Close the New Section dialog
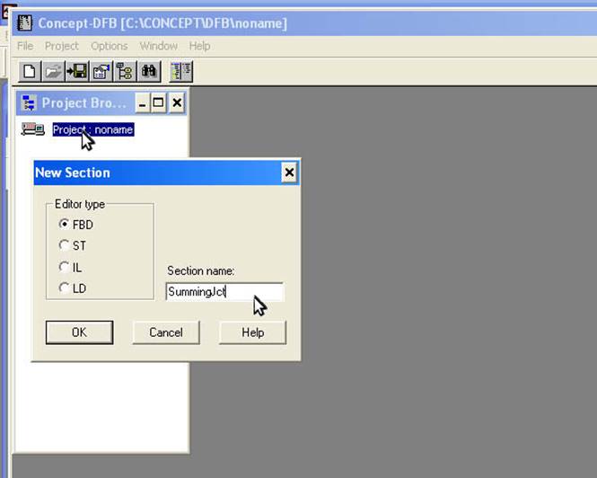 click(x=289, y=173)
